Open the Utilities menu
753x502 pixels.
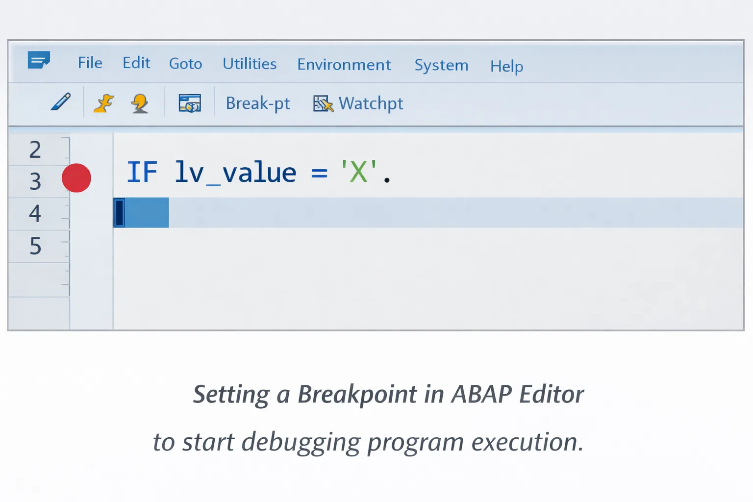click(250, 64)
